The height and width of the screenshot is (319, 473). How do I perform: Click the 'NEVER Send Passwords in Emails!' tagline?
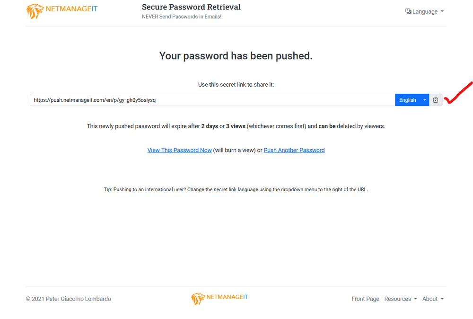coord(182,17)
